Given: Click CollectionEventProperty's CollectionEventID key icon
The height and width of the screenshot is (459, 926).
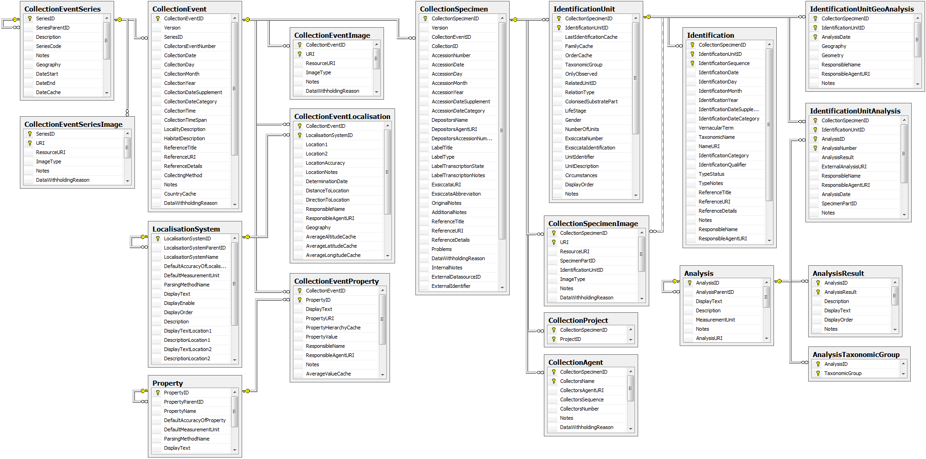Looking at the screenshot, I should tap(299, 291).
